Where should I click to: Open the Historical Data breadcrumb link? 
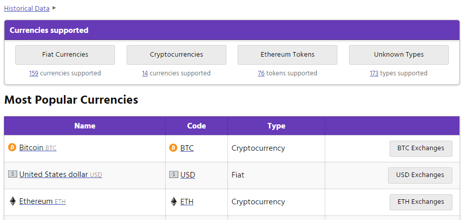click(x=27, y=8)
